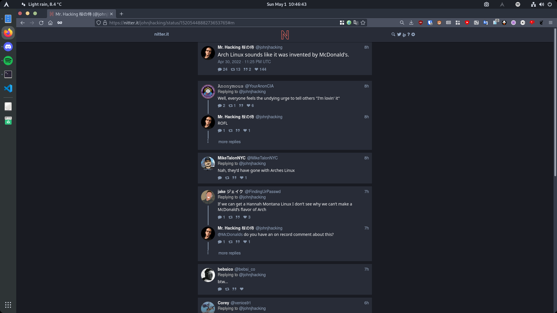Expand more replies under @McDonalds reply

coord(229,253)
